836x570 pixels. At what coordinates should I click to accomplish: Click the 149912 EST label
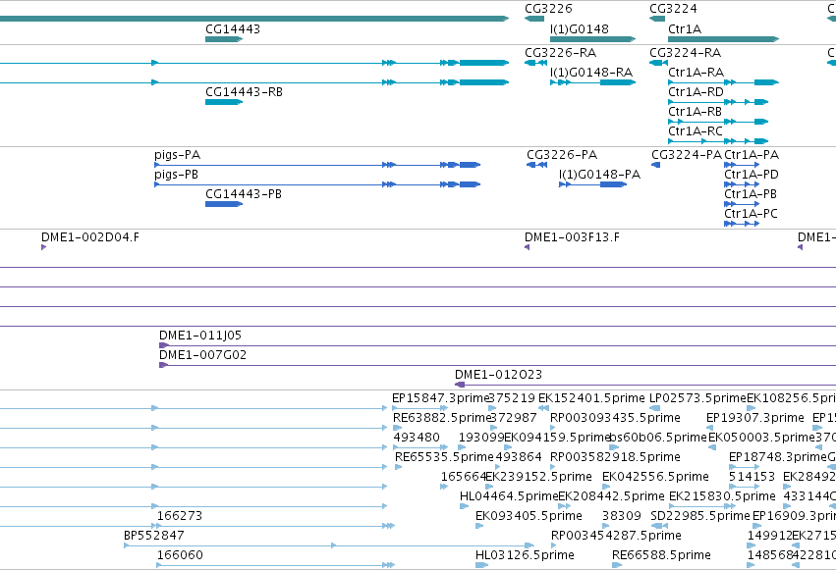coord(770,536)
